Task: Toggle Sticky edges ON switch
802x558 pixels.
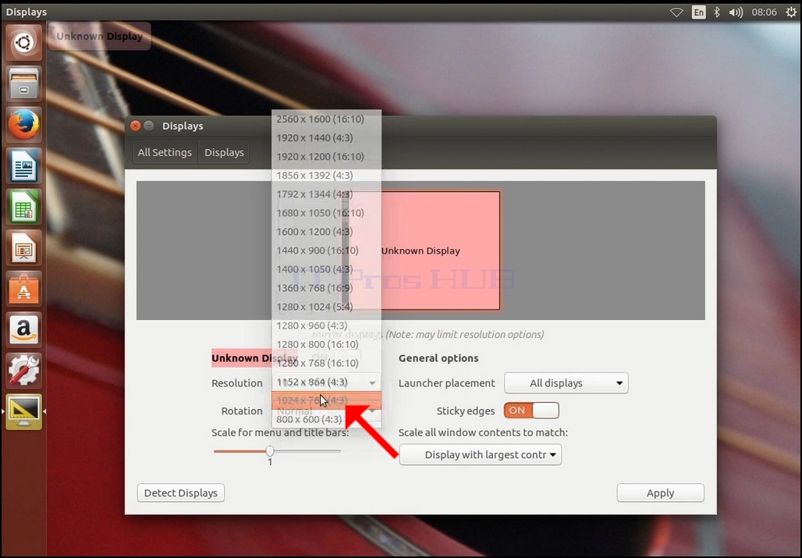Action: tap(531, 411)
